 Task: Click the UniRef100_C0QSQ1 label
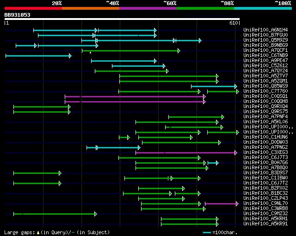(265, 96)
